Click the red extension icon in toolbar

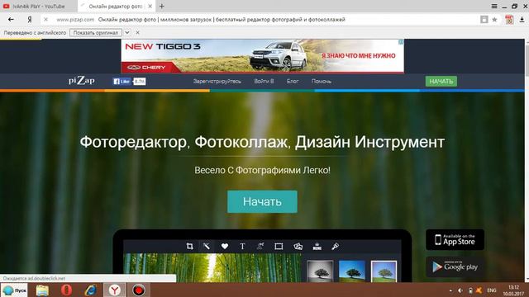(509, 20)
